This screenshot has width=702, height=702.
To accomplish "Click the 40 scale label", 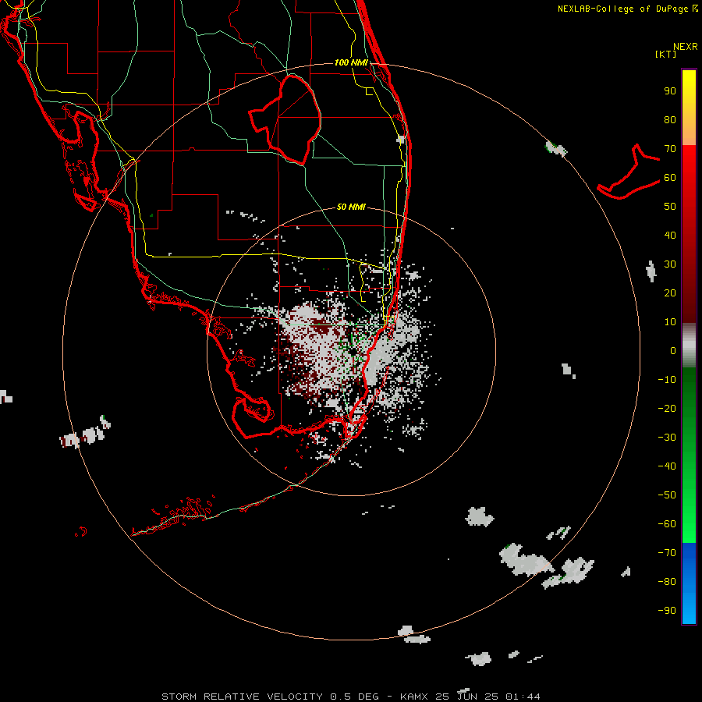I will (x=670, y=235).
